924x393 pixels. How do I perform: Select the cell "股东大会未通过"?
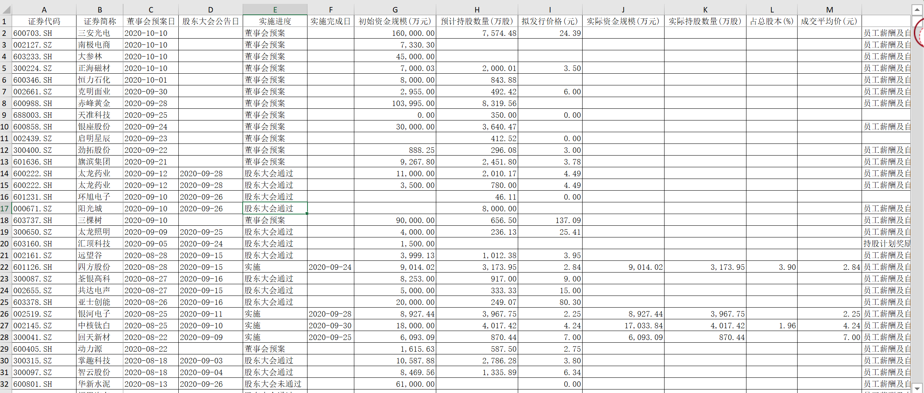click(x=275, y=384)
